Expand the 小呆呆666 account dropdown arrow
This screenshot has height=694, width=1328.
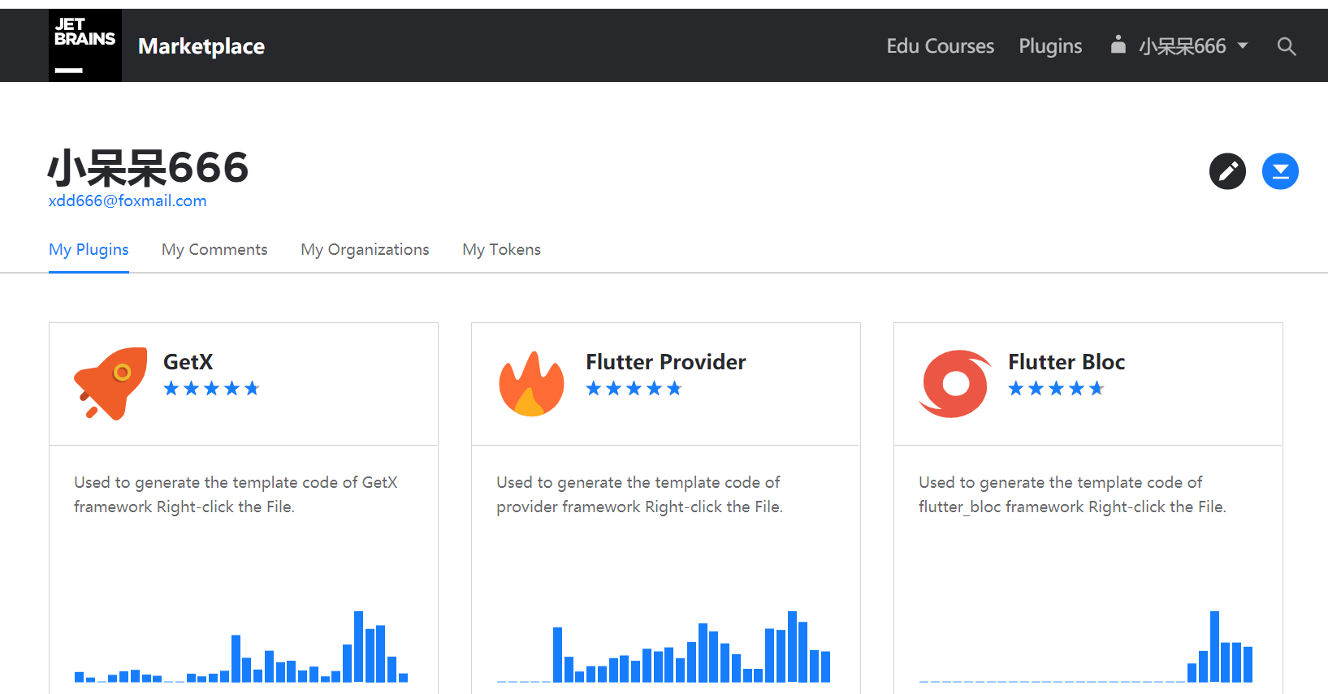tap(1243, 46)
